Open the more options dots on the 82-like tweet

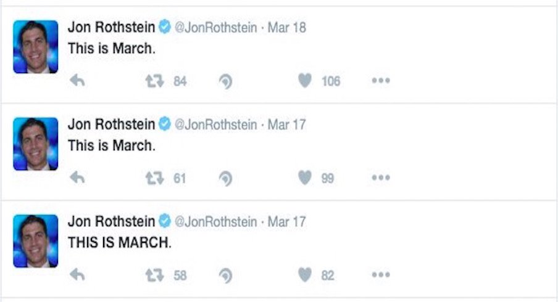click(x=381, y=275)
